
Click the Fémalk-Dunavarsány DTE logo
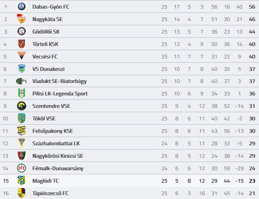pyautogui.click(x=21, y=168)
